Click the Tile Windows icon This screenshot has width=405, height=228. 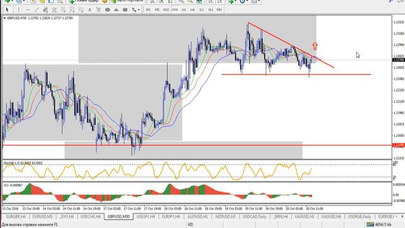199,1
